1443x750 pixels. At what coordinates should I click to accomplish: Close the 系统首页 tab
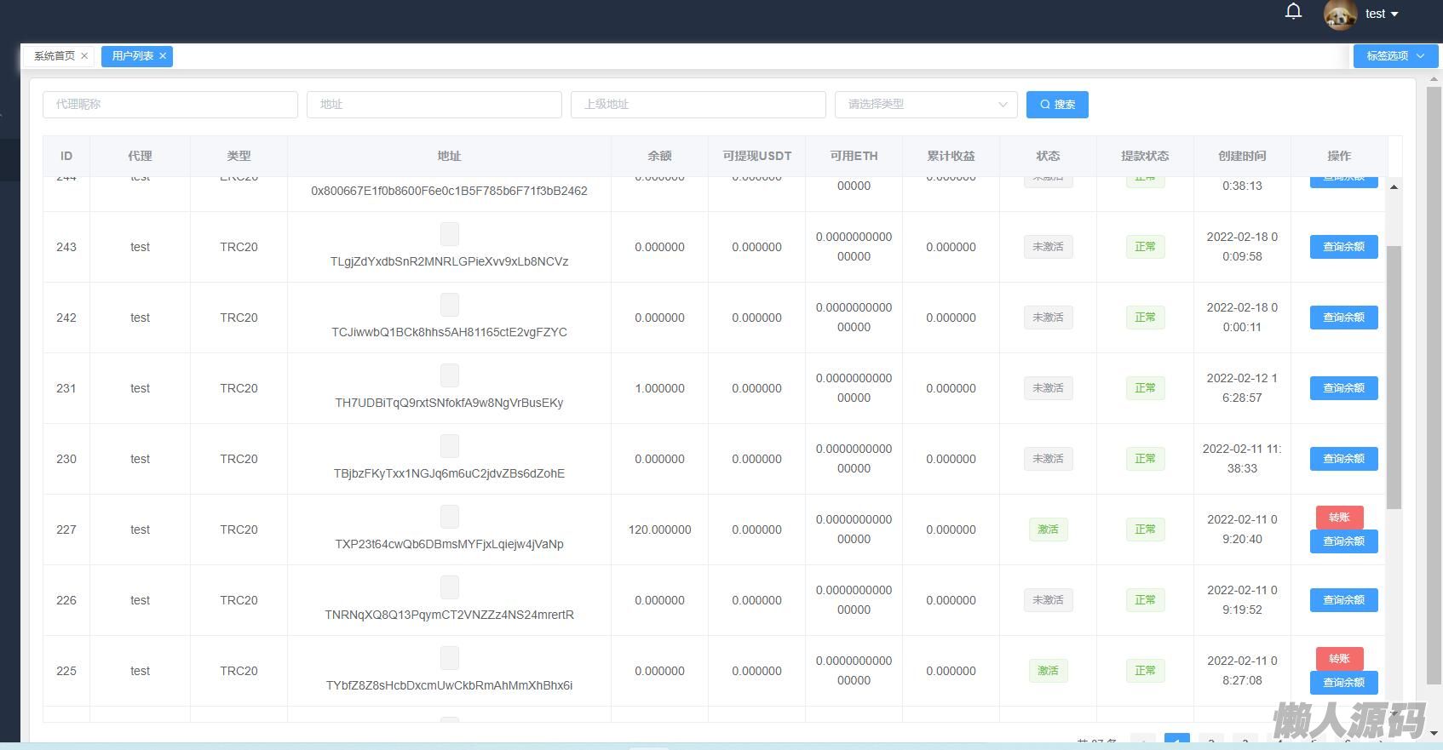pyautogui.click(x=84, y=56)
